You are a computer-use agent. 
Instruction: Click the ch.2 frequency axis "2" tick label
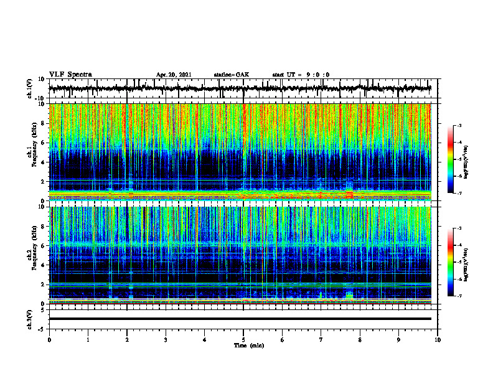pos(43,285)
